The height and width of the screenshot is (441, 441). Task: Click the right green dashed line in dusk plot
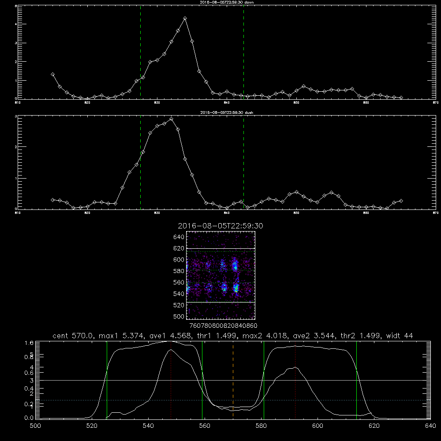point(243,162)
